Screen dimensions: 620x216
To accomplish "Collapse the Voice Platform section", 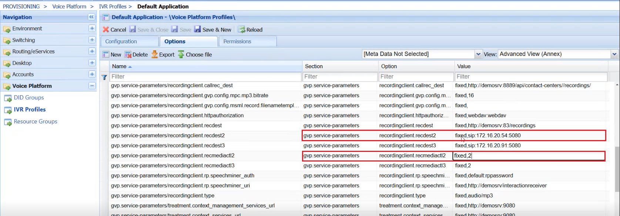I will [x=92, y=86].
